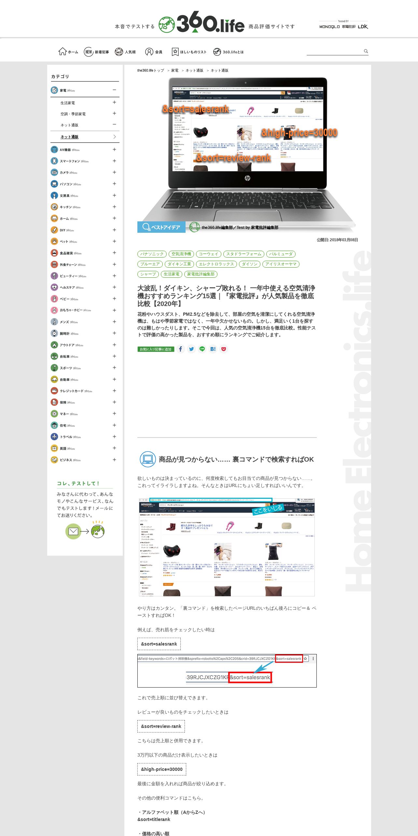This screenshot has height=836, width=418.
Task: Select アイリスオーヤマ tag
Action: coord(281,264)
